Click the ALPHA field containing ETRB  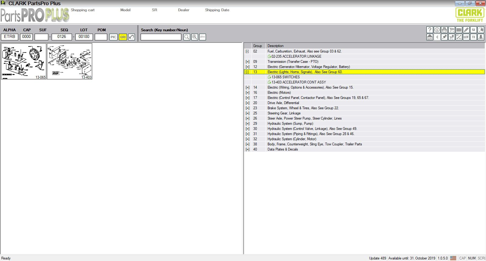click(x=10, y=37)
